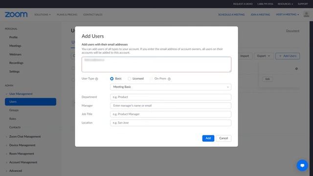Click the Add button
The height and width of the screenshot is (176, 313).
208,138
